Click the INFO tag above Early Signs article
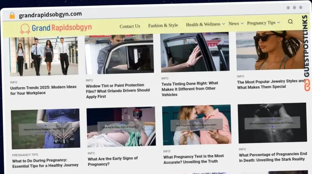Screen dimensions: 312x174 [x=91, y=153]
